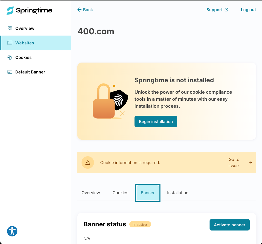
Task: Open the Installation tab
Action: point(178,193)
